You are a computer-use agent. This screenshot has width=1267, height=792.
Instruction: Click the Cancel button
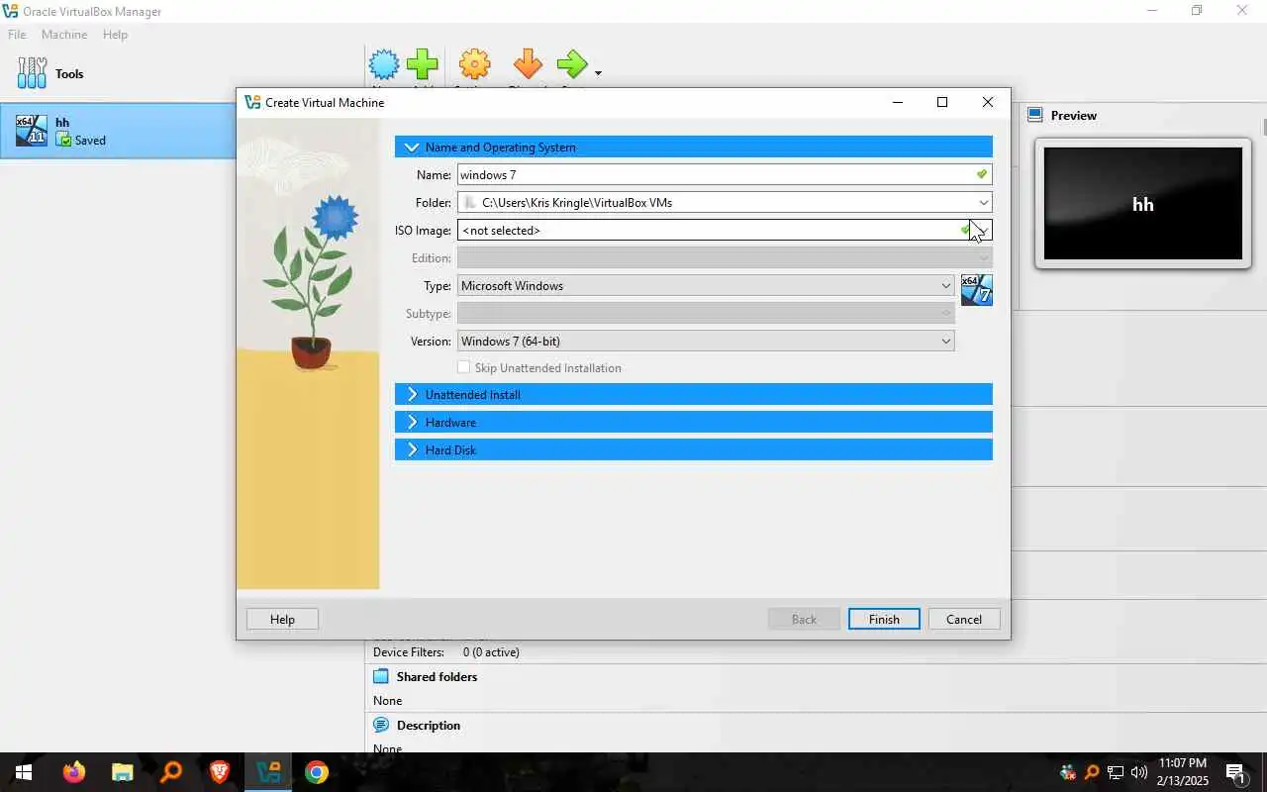964,620
